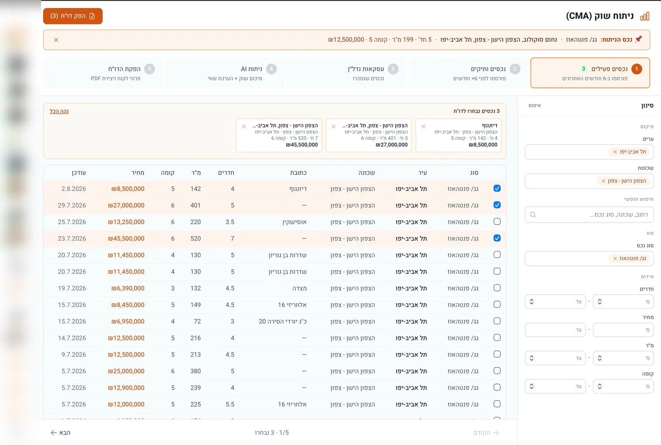Sort by the עודכן column header
The height and width of the screenshot is (445, 661).
[78, 173]
